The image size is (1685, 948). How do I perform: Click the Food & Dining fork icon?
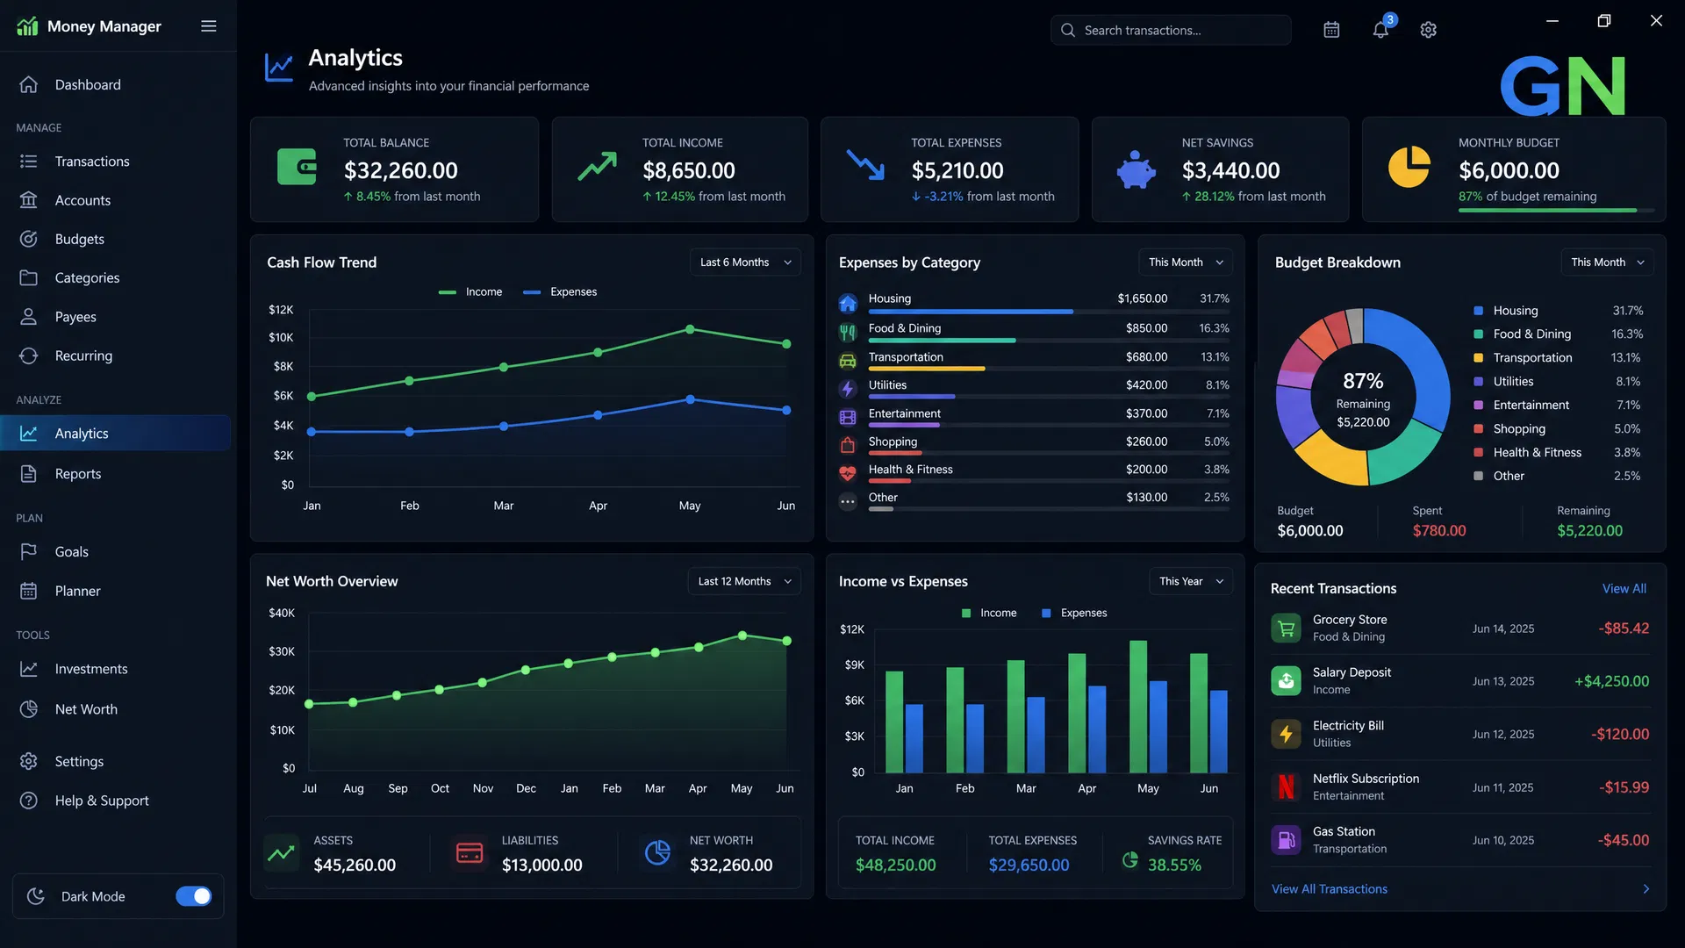(848, 333)
